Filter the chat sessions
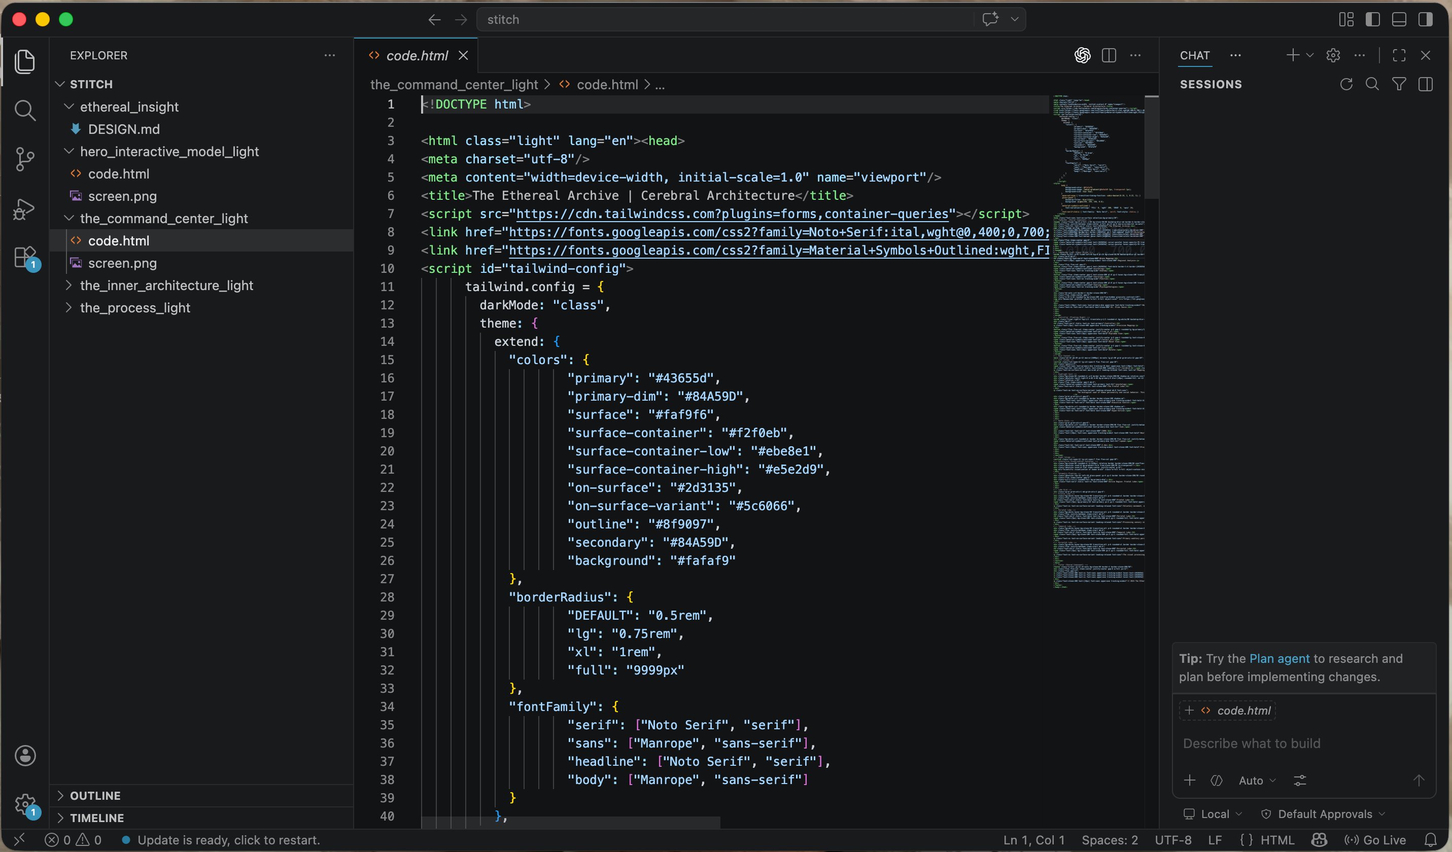Screen dimensions: 1452x852 point(1399,84)
